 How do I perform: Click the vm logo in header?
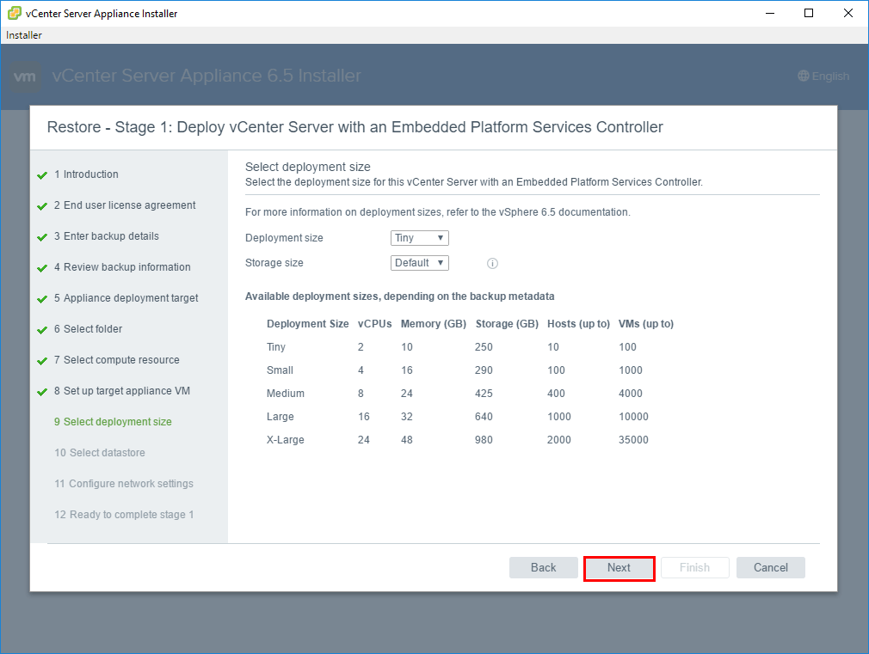tap(25, 76)
